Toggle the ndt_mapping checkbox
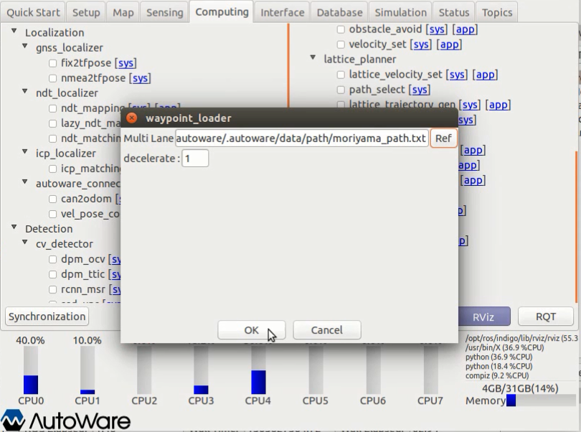This screenshot has height=432, width=581. coord(52,108)
